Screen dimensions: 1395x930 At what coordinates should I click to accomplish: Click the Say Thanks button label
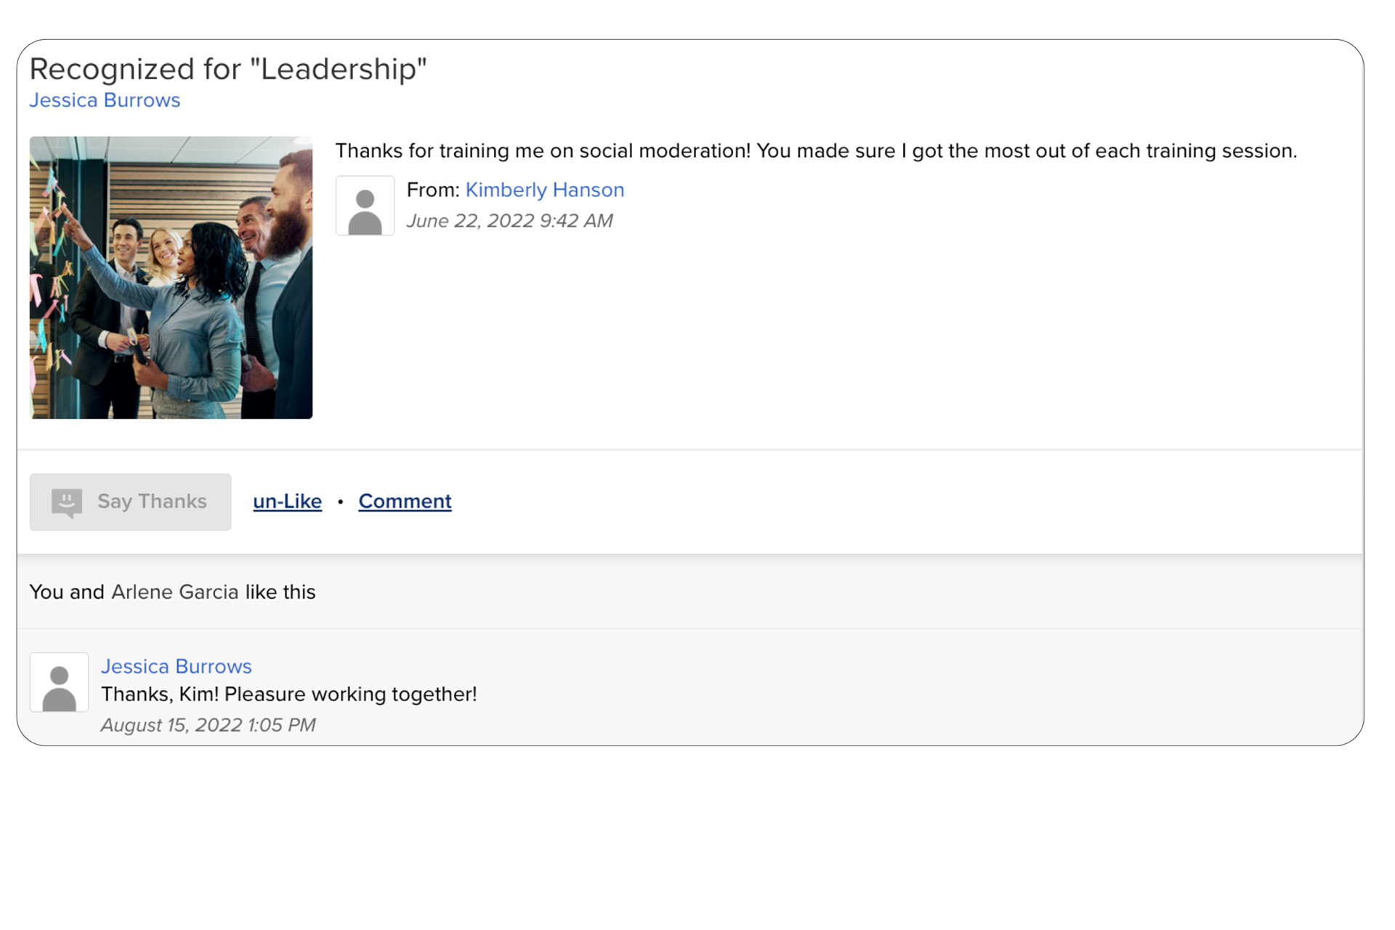(x=152, y=501)
